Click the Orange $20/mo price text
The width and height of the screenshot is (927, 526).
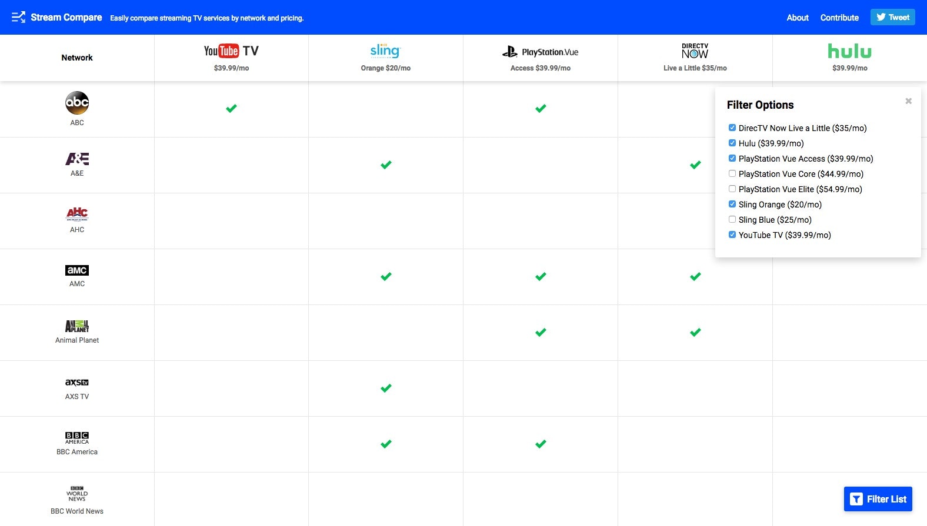pyautogui.click(x=385, y=68)
